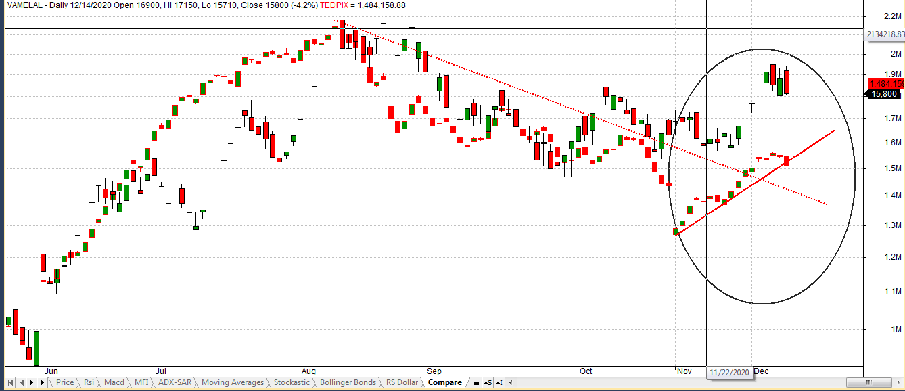Switch to the MFI tab
The image size is (905, 391).
[141, 383]
